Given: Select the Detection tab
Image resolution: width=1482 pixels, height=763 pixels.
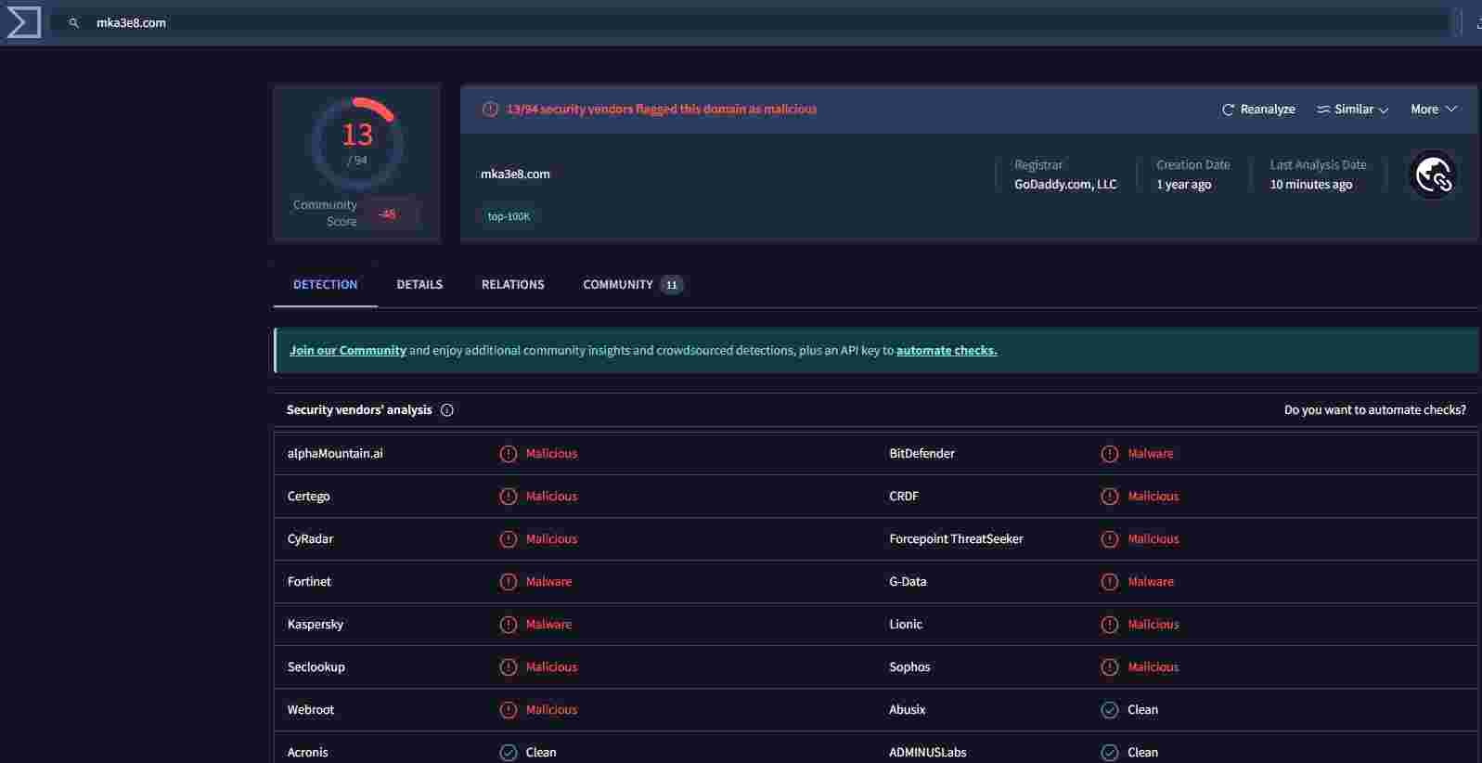Looking at the screenshot, I should (325, 285).
